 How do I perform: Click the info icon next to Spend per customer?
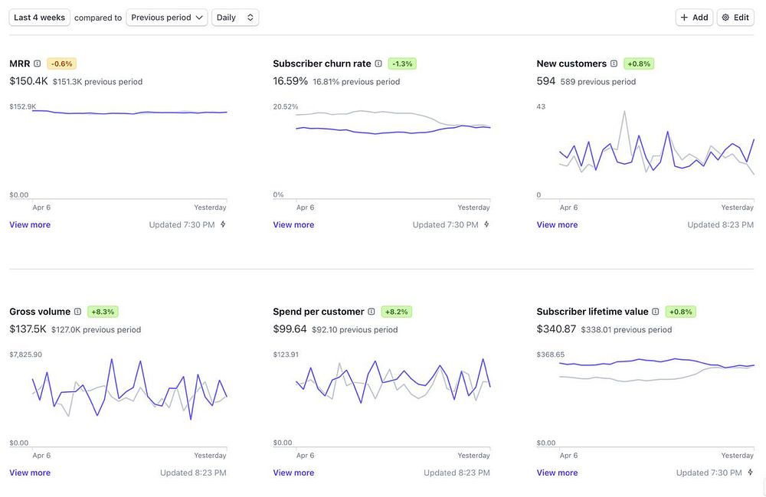pos(372,312)
